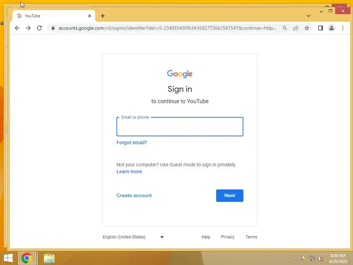Viewport: 353px width, 265px height.
Task: Open the Chrome three-dot menu
Action: 343,28
